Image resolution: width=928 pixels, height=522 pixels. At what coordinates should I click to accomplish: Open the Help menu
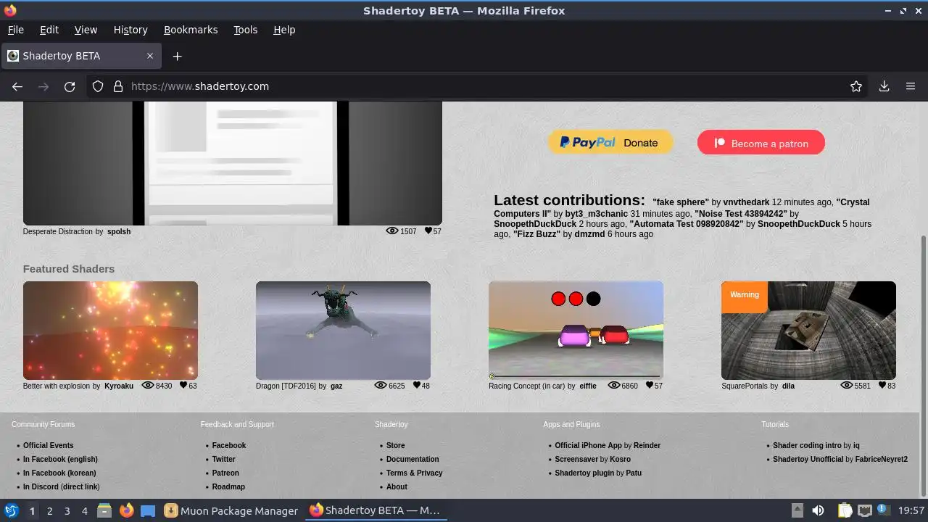click(x=284, y=30)
